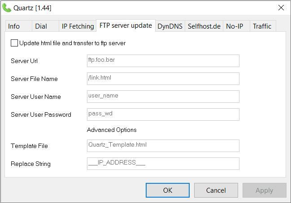Enable Update html file and transfer checkbox
This screenshot has height=203, width=291.
click(14, 43)
